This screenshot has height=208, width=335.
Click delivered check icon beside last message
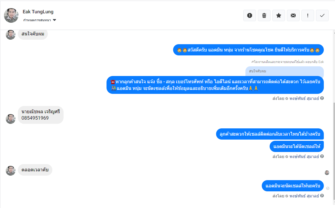pos(328,188)
